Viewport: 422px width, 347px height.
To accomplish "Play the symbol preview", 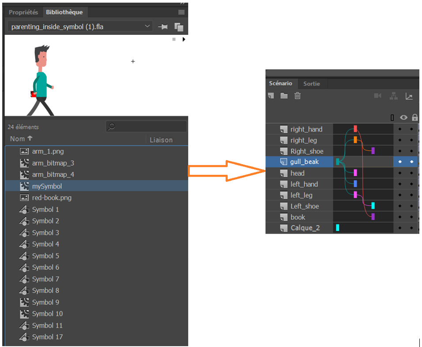I will tap(184, 39).
